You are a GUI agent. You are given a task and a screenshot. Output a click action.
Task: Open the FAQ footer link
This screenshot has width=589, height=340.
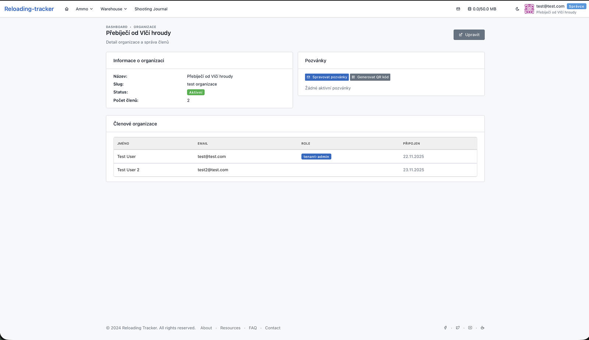253,328
